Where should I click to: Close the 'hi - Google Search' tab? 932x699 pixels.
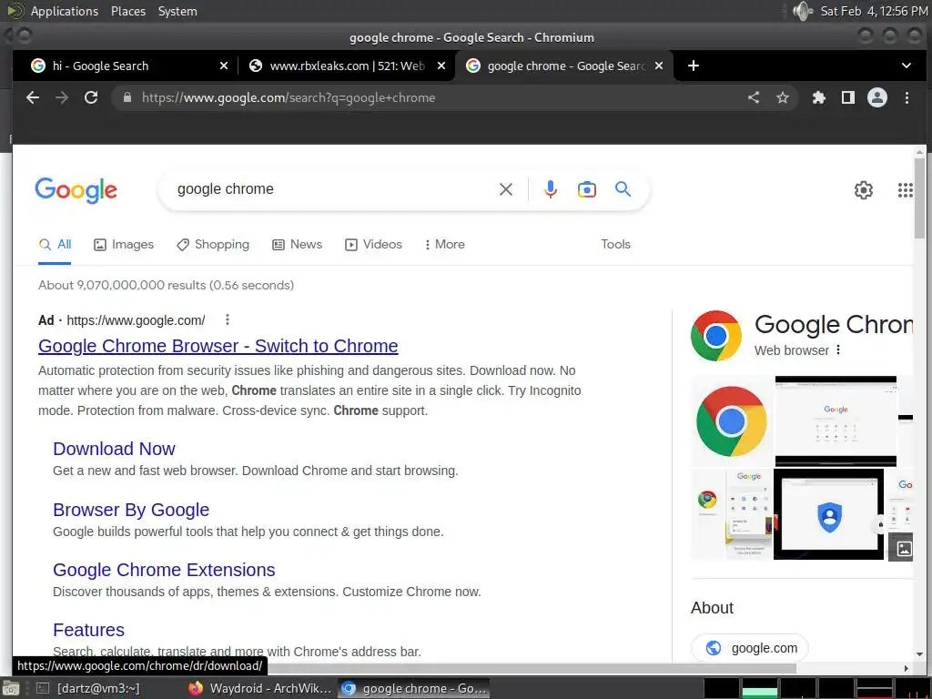[224, 66]
